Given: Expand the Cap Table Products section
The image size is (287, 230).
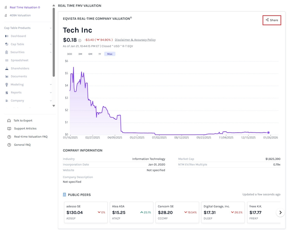Looking at the screenshot, I should pos(51,28).
